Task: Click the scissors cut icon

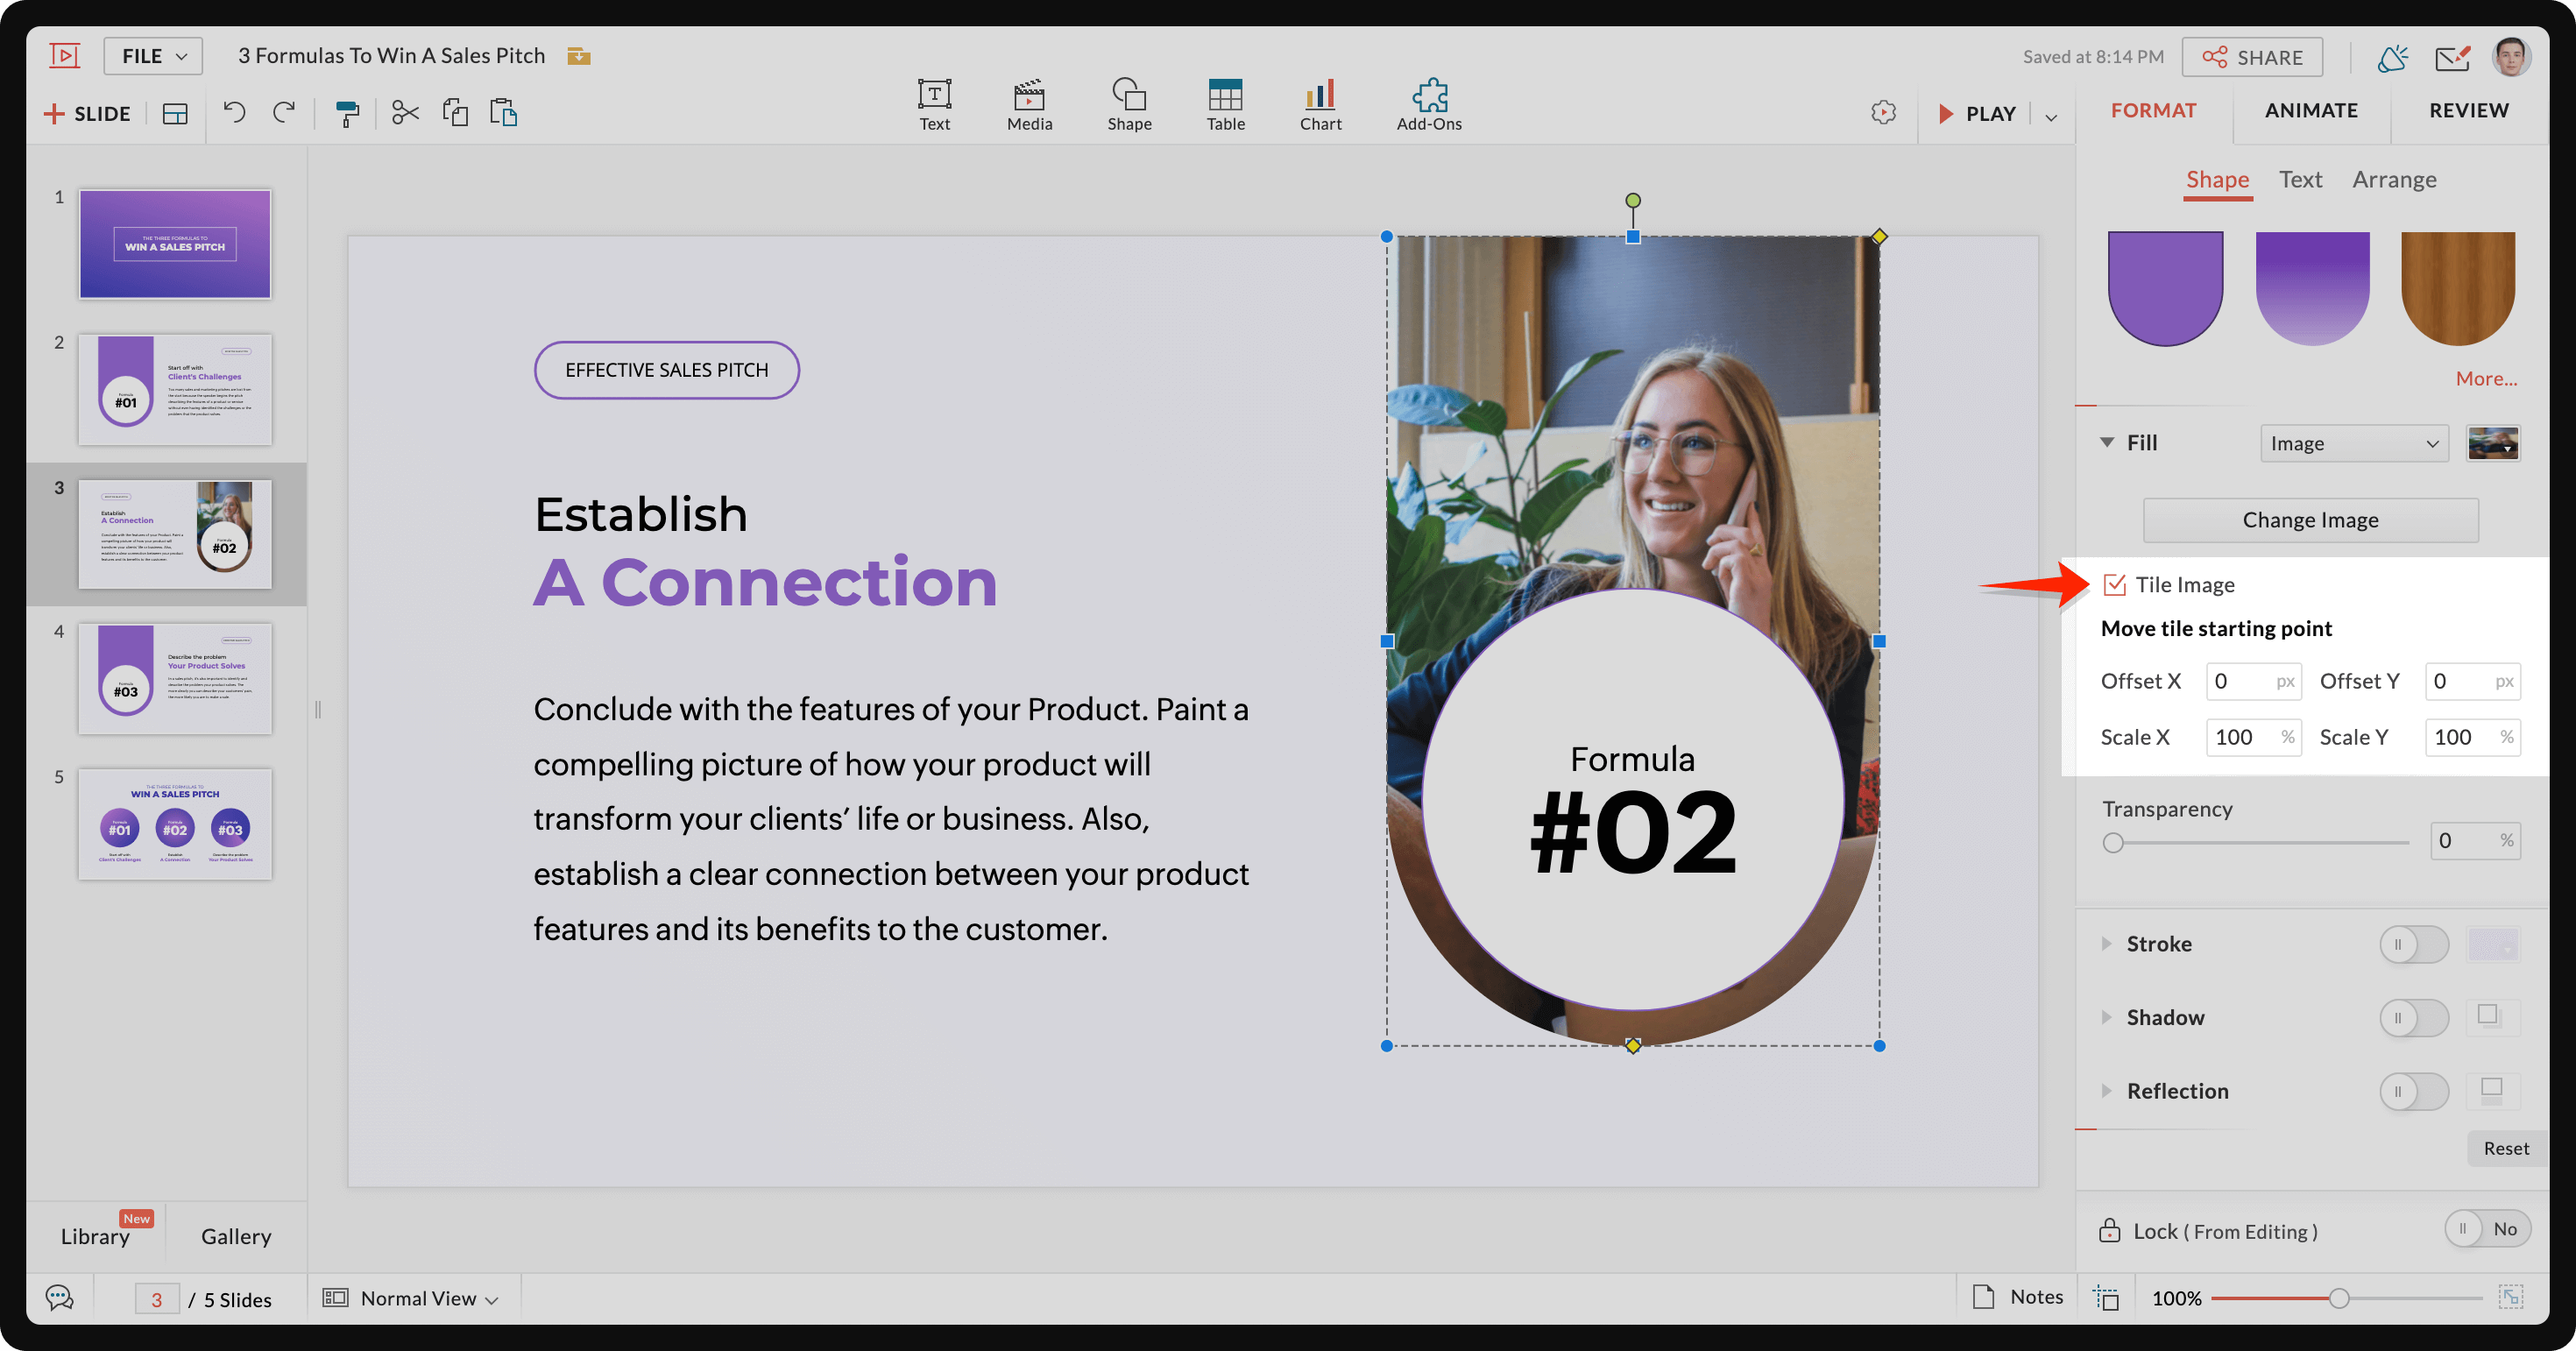Action: [405, 113]
